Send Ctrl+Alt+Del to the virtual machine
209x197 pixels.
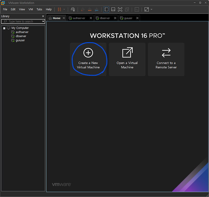click(73, 9)
